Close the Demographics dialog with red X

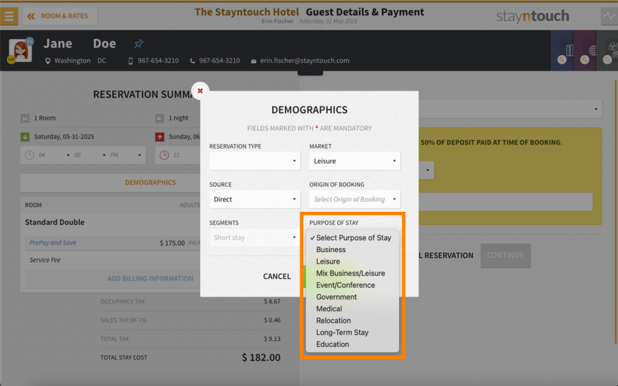(x=200, y=91)
